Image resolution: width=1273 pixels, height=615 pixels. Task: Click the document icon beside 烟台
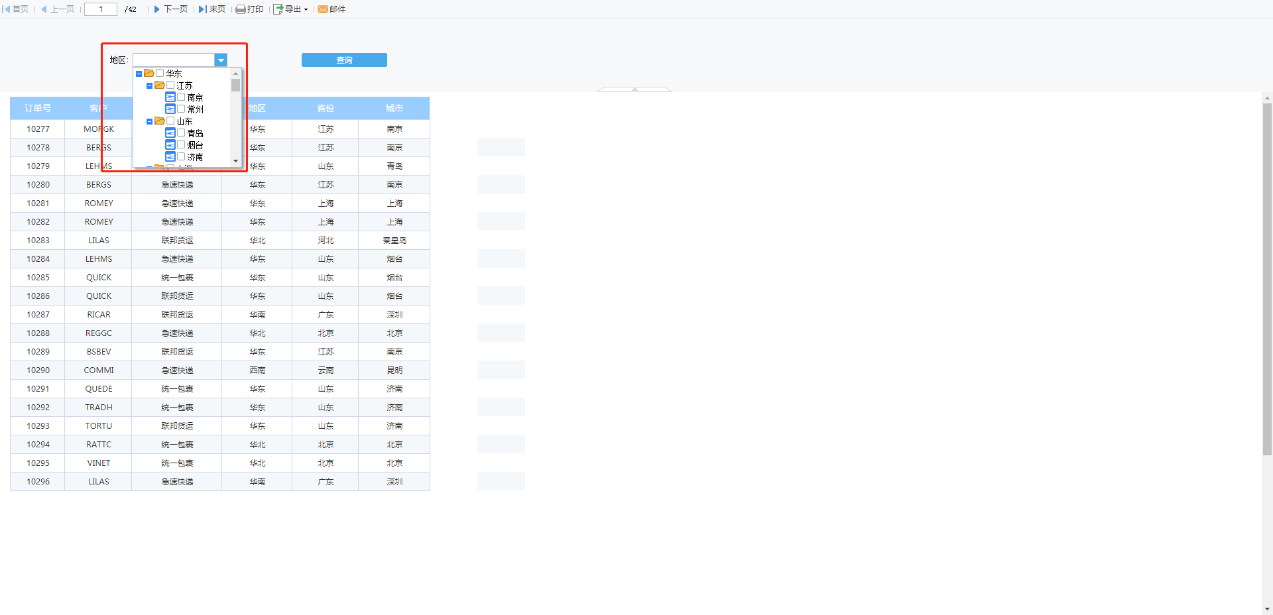pos(170,145)
